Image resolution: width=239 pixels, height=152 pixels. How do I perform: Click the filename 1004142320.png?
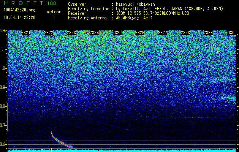20,10
